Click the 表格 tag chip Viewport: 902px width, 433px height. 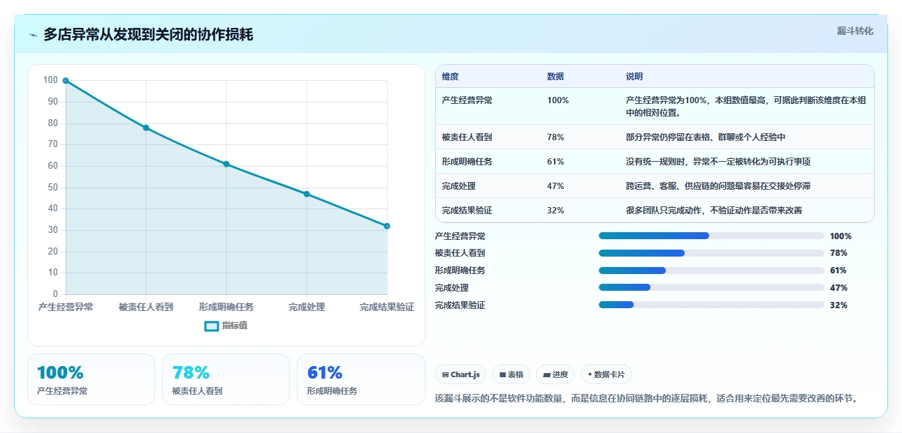(x=511, y=374)
